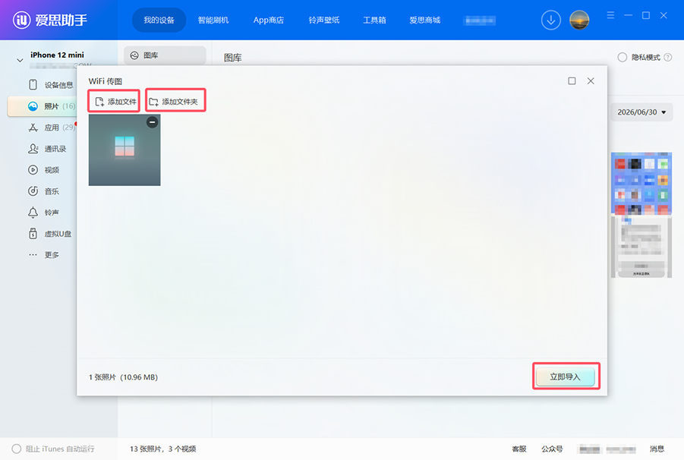
Task: Open the download manager arrow icon
Action: pos(551,20)
